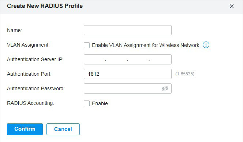Select the Authentication Port field showing 1812
This screenshot has height=142, width=243.
(x=128, y=74)
